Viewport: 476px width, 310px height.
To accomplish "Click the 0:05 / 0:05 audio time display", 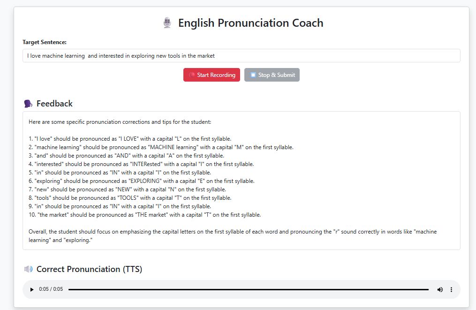I will (x=51, y=290).
